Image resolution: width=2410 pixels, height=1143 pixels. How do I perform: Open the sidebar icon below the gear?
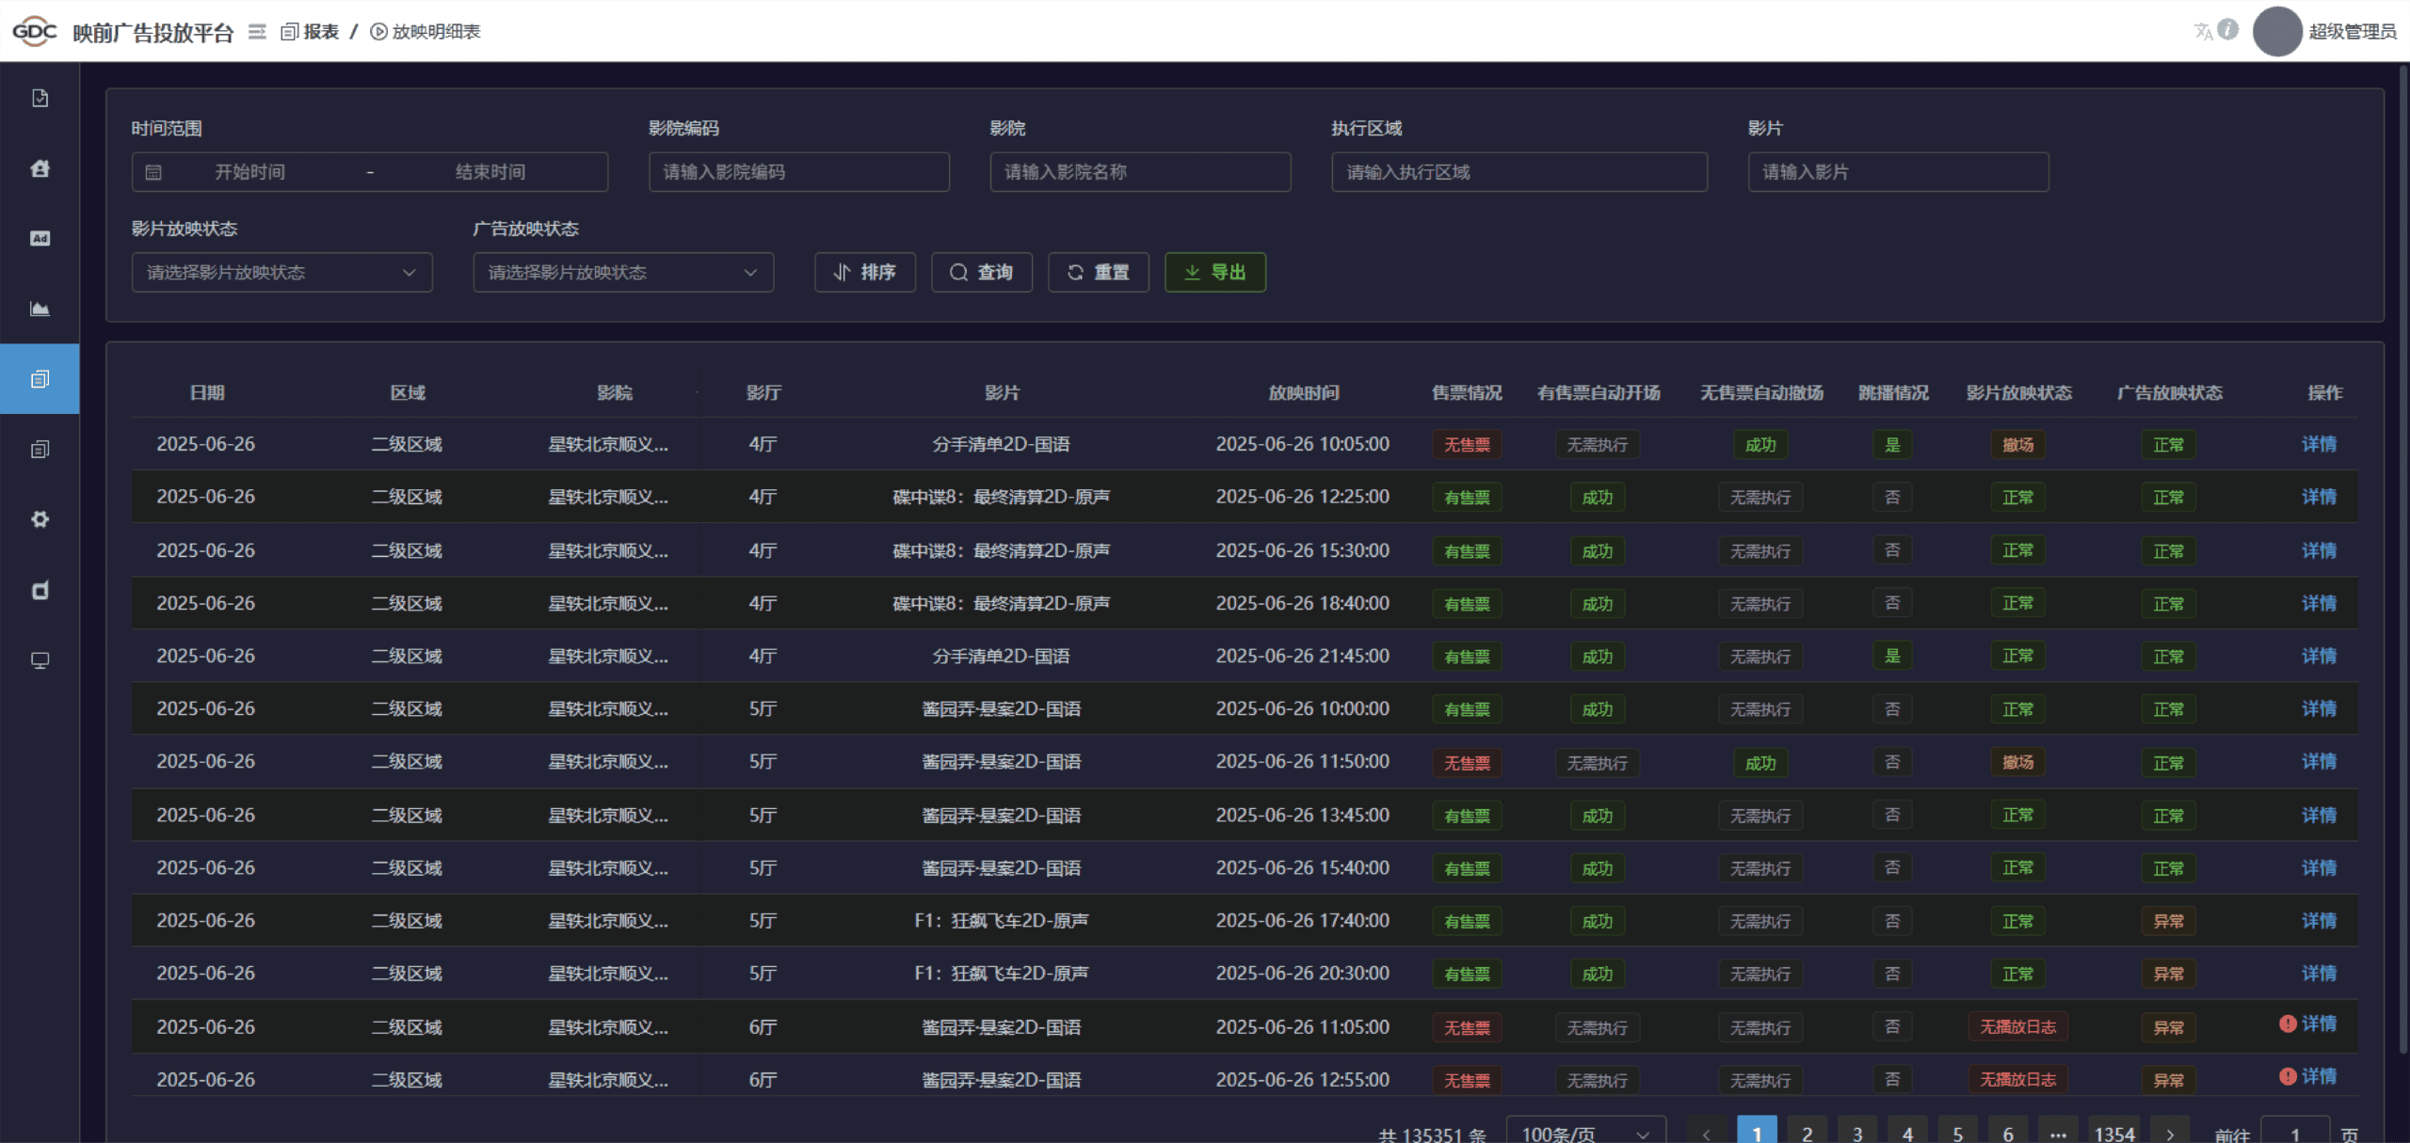[x=40, y=590]
